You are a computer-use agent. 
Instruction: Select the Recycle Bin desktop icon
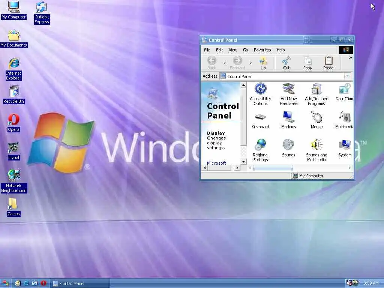click(x=14, y=94)
